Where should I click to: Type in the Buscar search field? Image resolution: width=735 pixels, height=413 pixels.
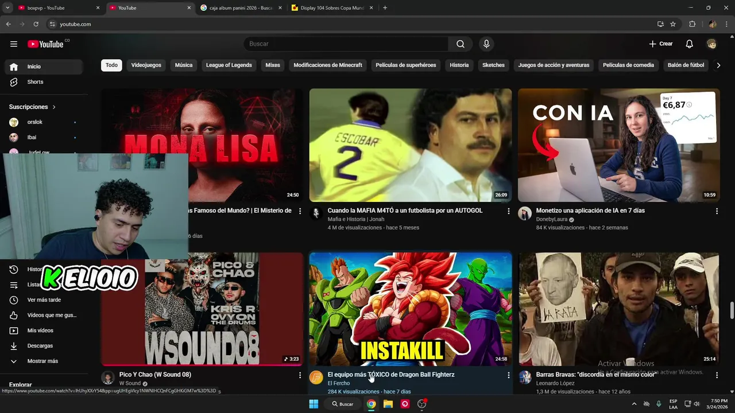346,44
